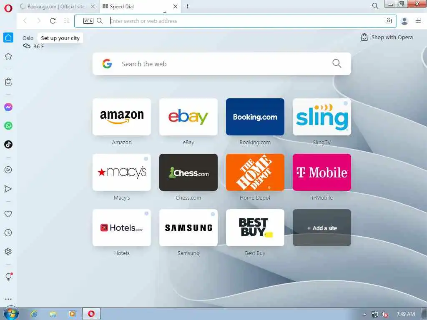Launch Facebook Messenger from sidebar
The width and height of the screenshot is (427, 320).
click(x=8, y=107)
